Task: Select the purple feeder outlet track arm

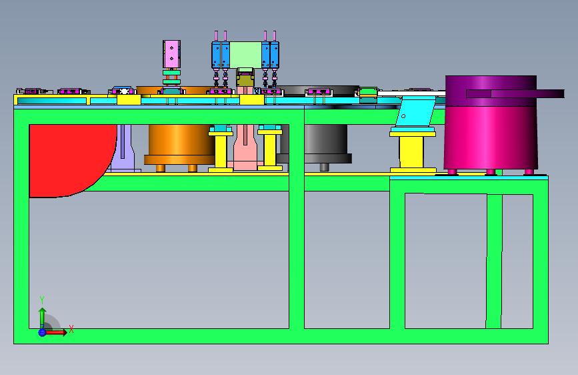Action: 515,93
